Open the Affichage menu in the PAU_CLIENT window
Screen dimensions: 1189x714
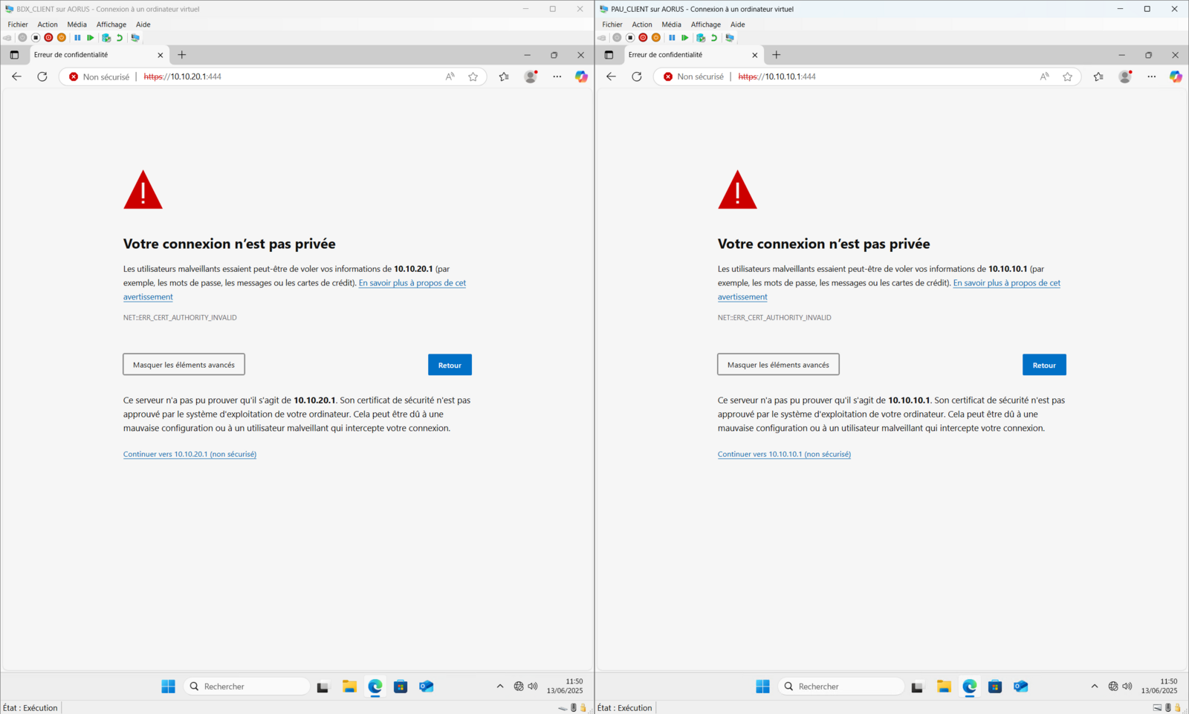705,25
